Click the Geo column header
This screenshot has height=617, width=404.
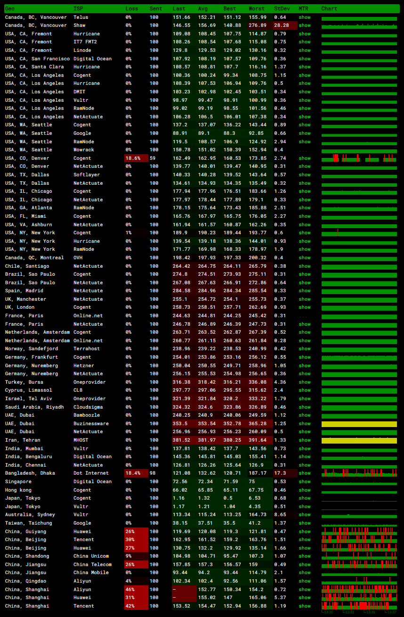(x=9, y=8)
